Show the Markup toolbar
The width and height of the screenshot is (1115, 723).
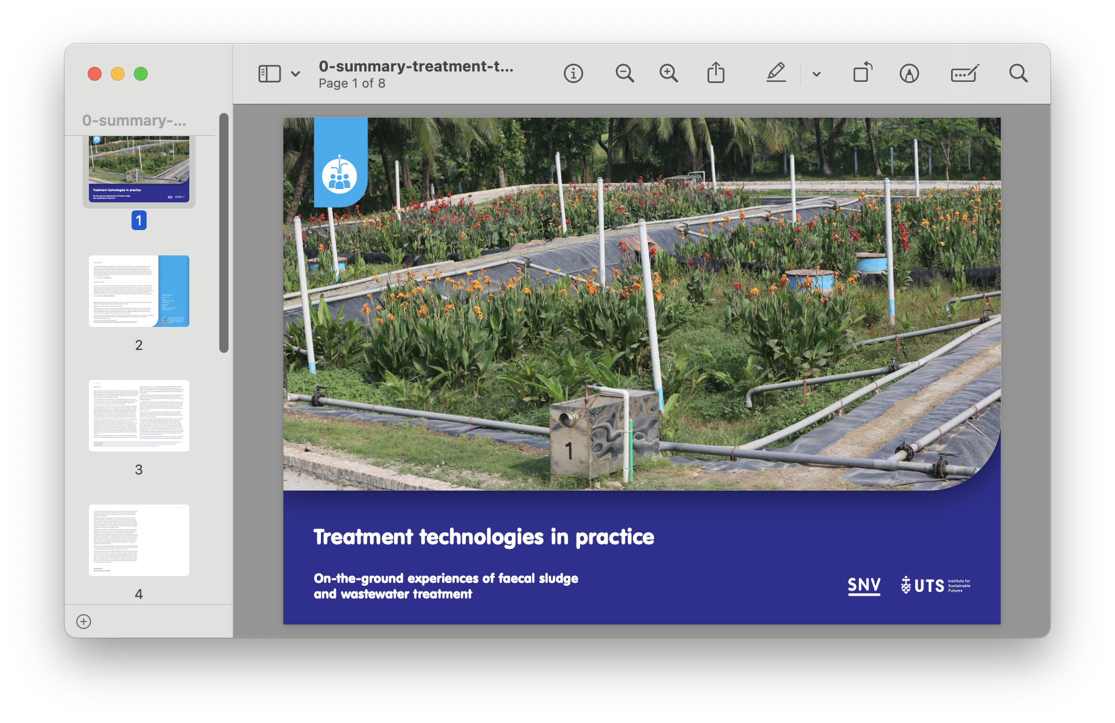pos(909,74)
